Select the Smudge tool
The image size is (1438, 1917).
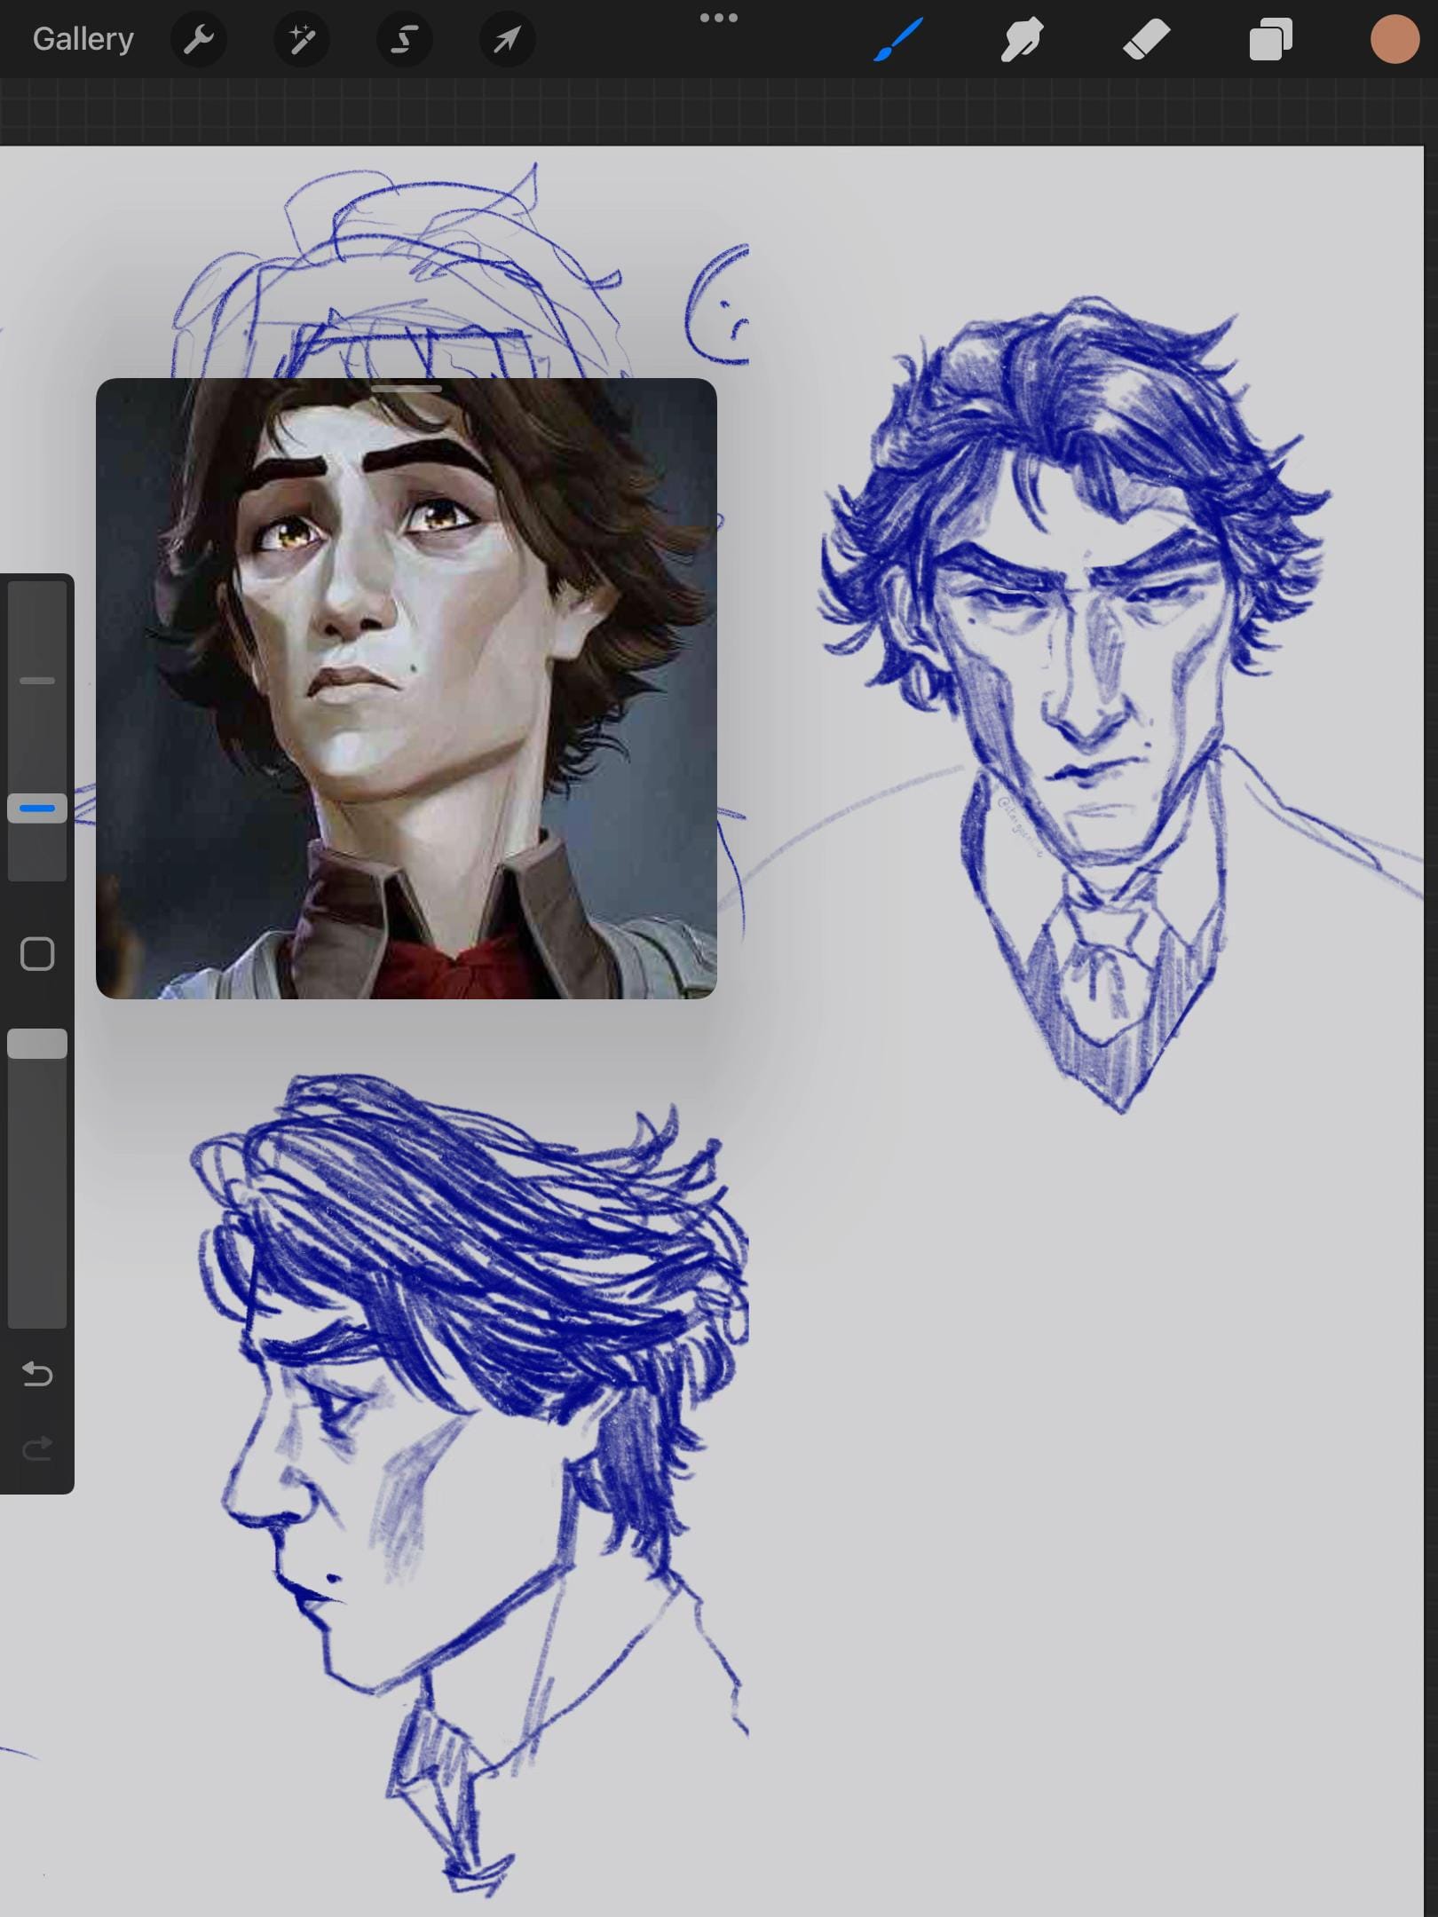tap(1022, 39)
